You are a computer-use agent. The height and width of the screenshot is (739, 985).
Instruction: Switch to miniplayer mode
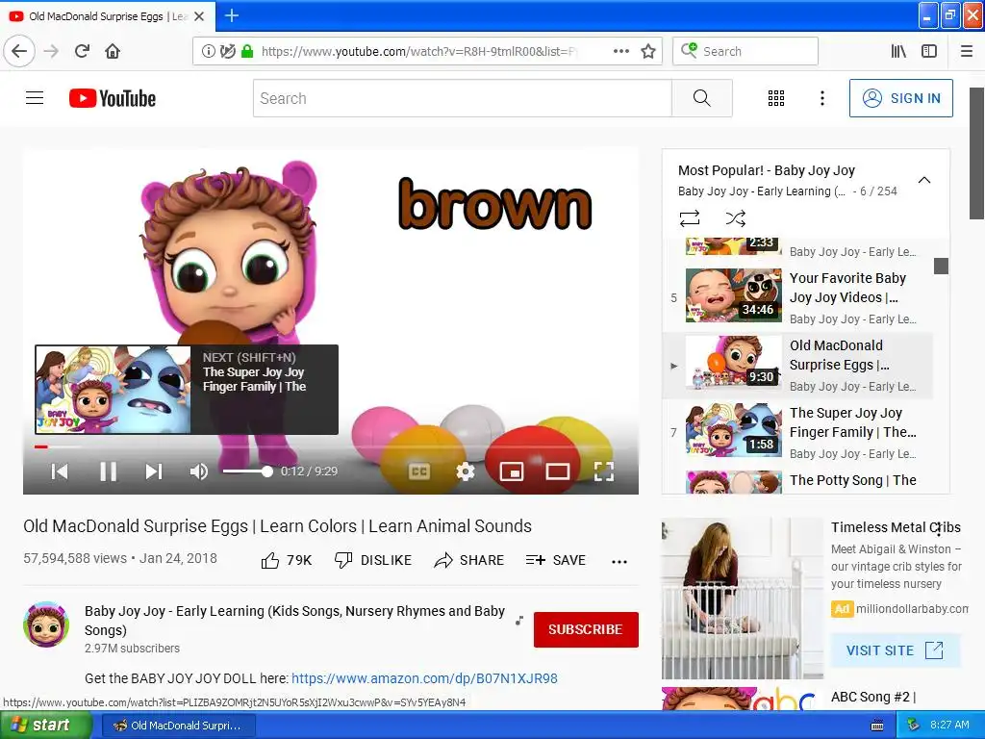[512, 471]
